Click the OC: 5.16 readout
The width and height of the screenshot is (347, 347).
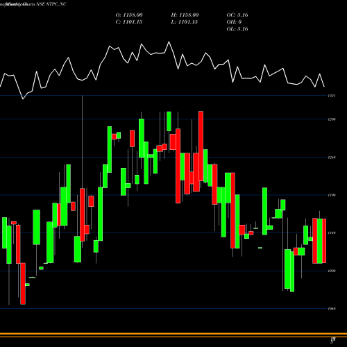coord(237,15)
